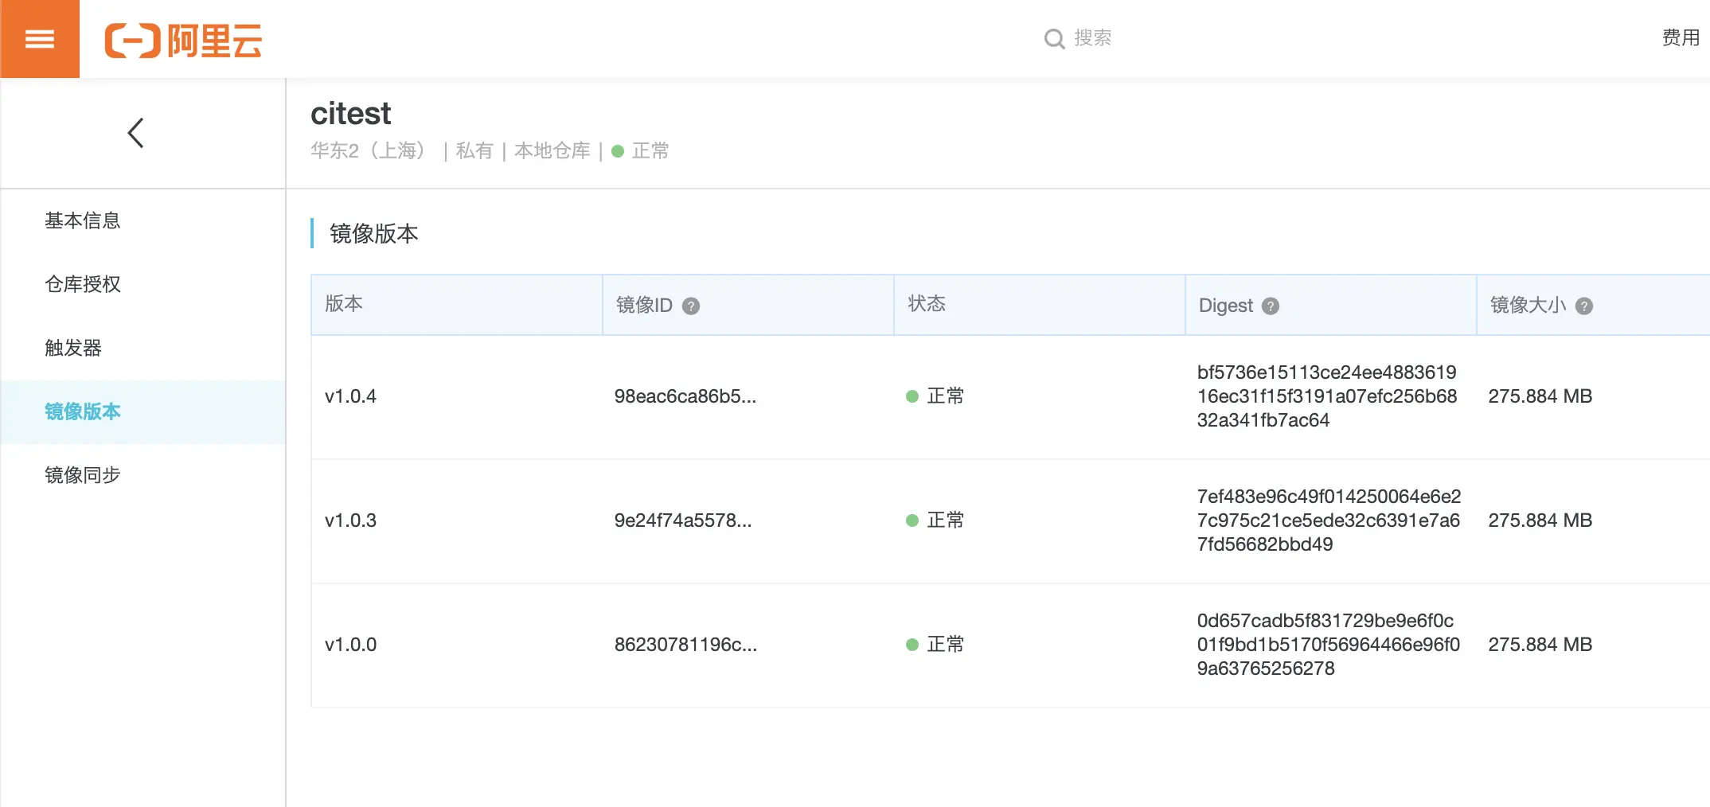Open 触发器 in the sidebar
The height and width of the screenshot is (807, 1710).
click(73, 348)
